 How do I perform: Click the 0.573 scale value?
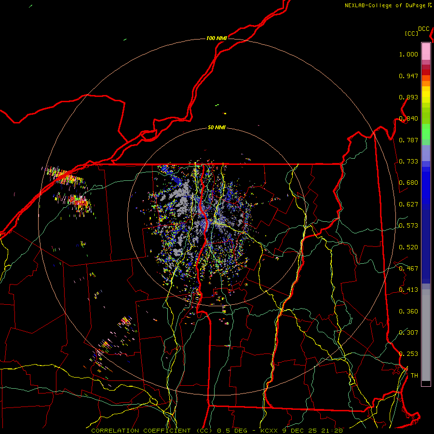coord(408,226)
